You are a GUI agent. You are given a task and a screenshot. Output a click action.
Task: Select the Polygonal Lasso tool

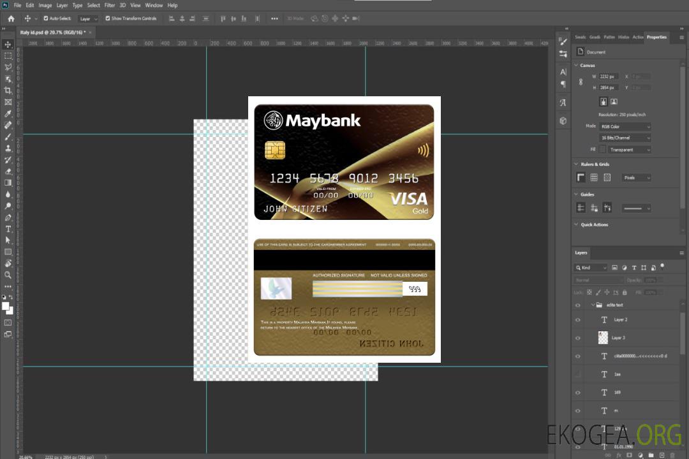tap(8, 67)
